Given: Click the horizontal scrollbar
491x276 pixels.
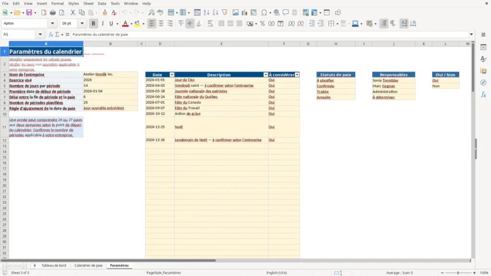Looking at the screenshot, I should [108, 260].
